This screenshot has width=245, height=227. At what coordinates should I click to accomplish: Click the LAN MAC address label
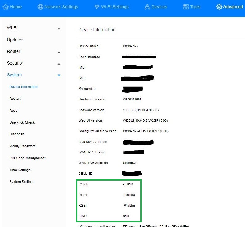(93, 142)
